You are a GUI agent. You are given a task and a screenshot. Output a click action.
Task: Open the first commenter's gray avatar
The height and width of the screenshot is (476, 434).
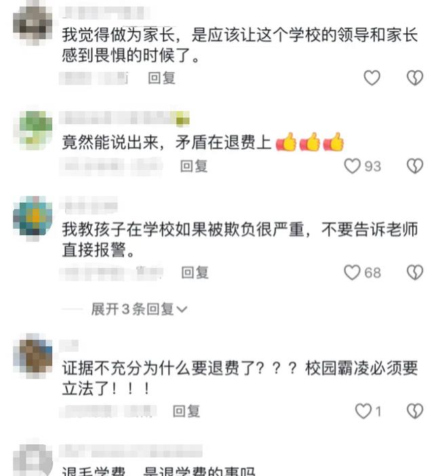[x=33, y=23]
